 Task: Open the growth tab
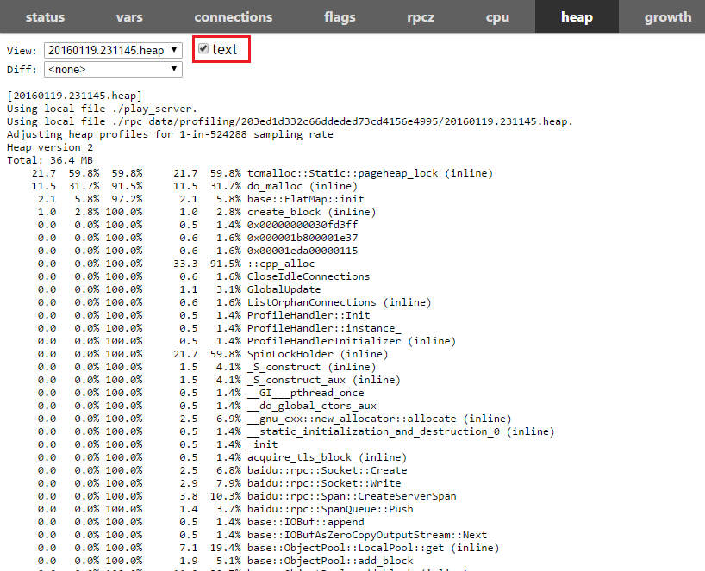668,16
